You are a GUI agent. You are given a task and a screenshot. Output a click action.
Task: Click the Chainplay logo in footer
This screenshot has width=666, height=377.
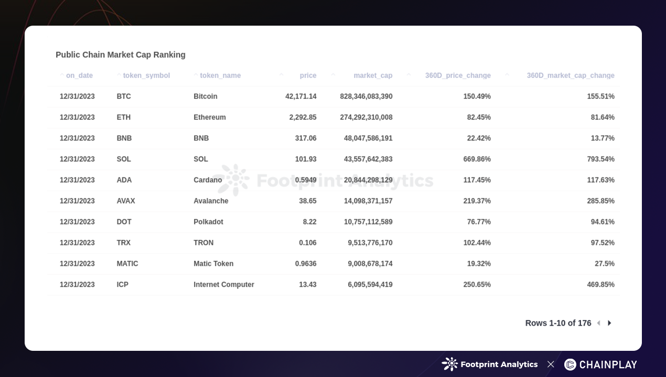[x=600, y=364]
